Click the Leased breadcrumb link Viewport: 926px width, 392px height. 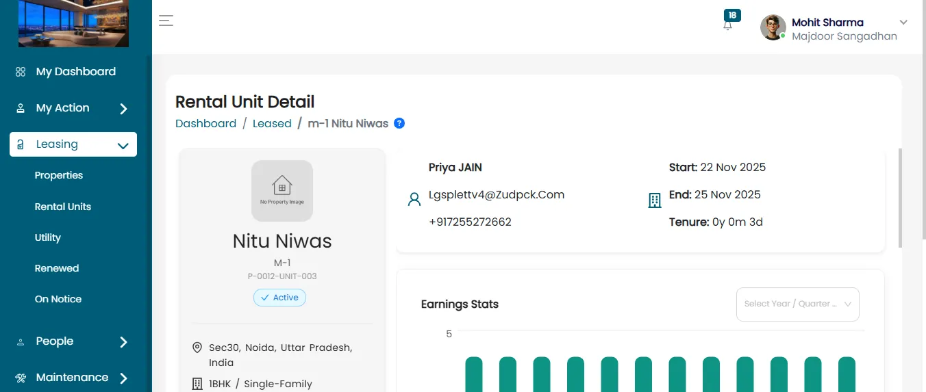[272, 124]
